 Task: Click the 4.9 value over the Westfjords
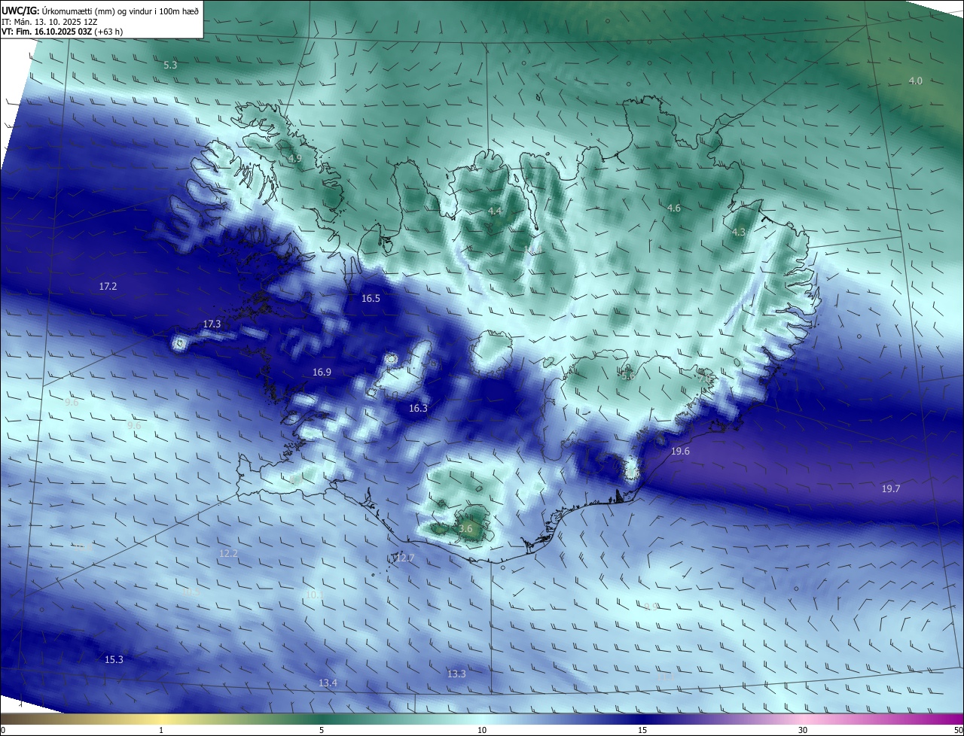[294, 159]
